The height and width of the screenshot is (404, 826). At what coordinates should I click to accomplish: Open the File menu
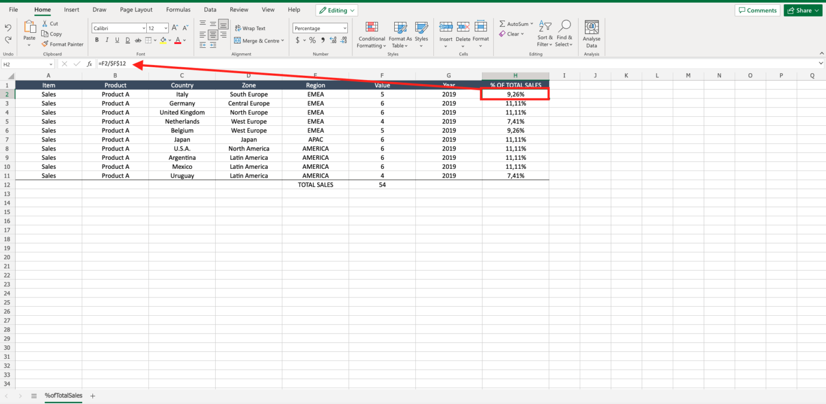[x=13, y=9]
